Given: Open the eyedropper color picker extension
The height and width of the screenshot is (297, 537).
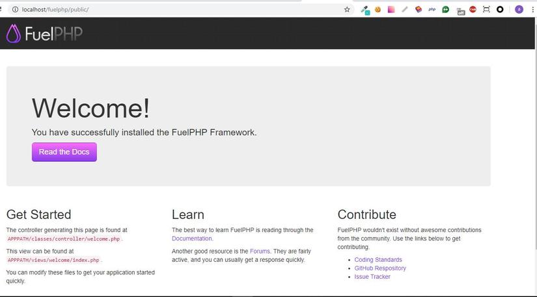Looking at the screenshot, I should [x=365, y=10].
